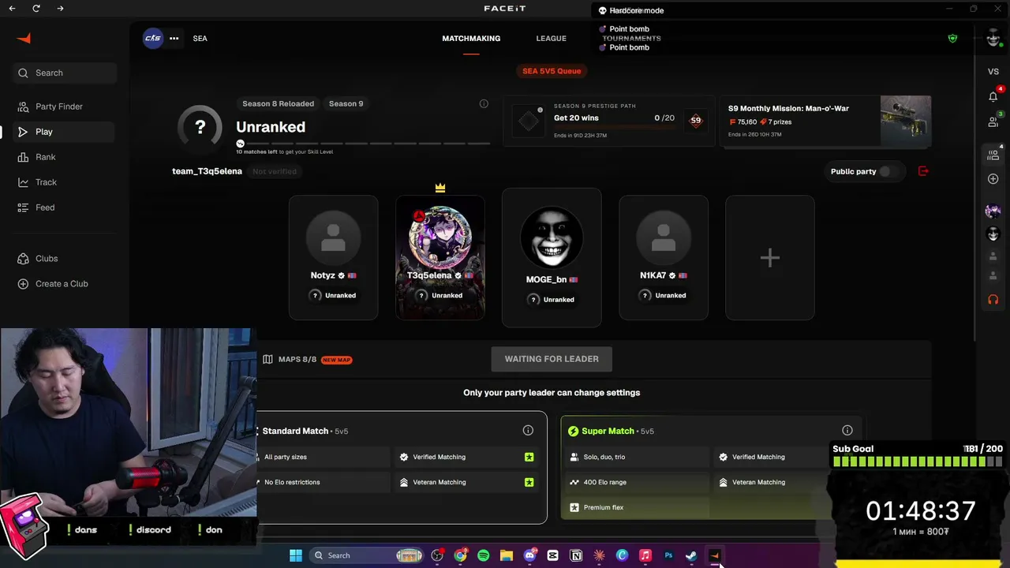Open the Season 9 Prestige Path card
1010x568 pixels.
coord(608,121)
